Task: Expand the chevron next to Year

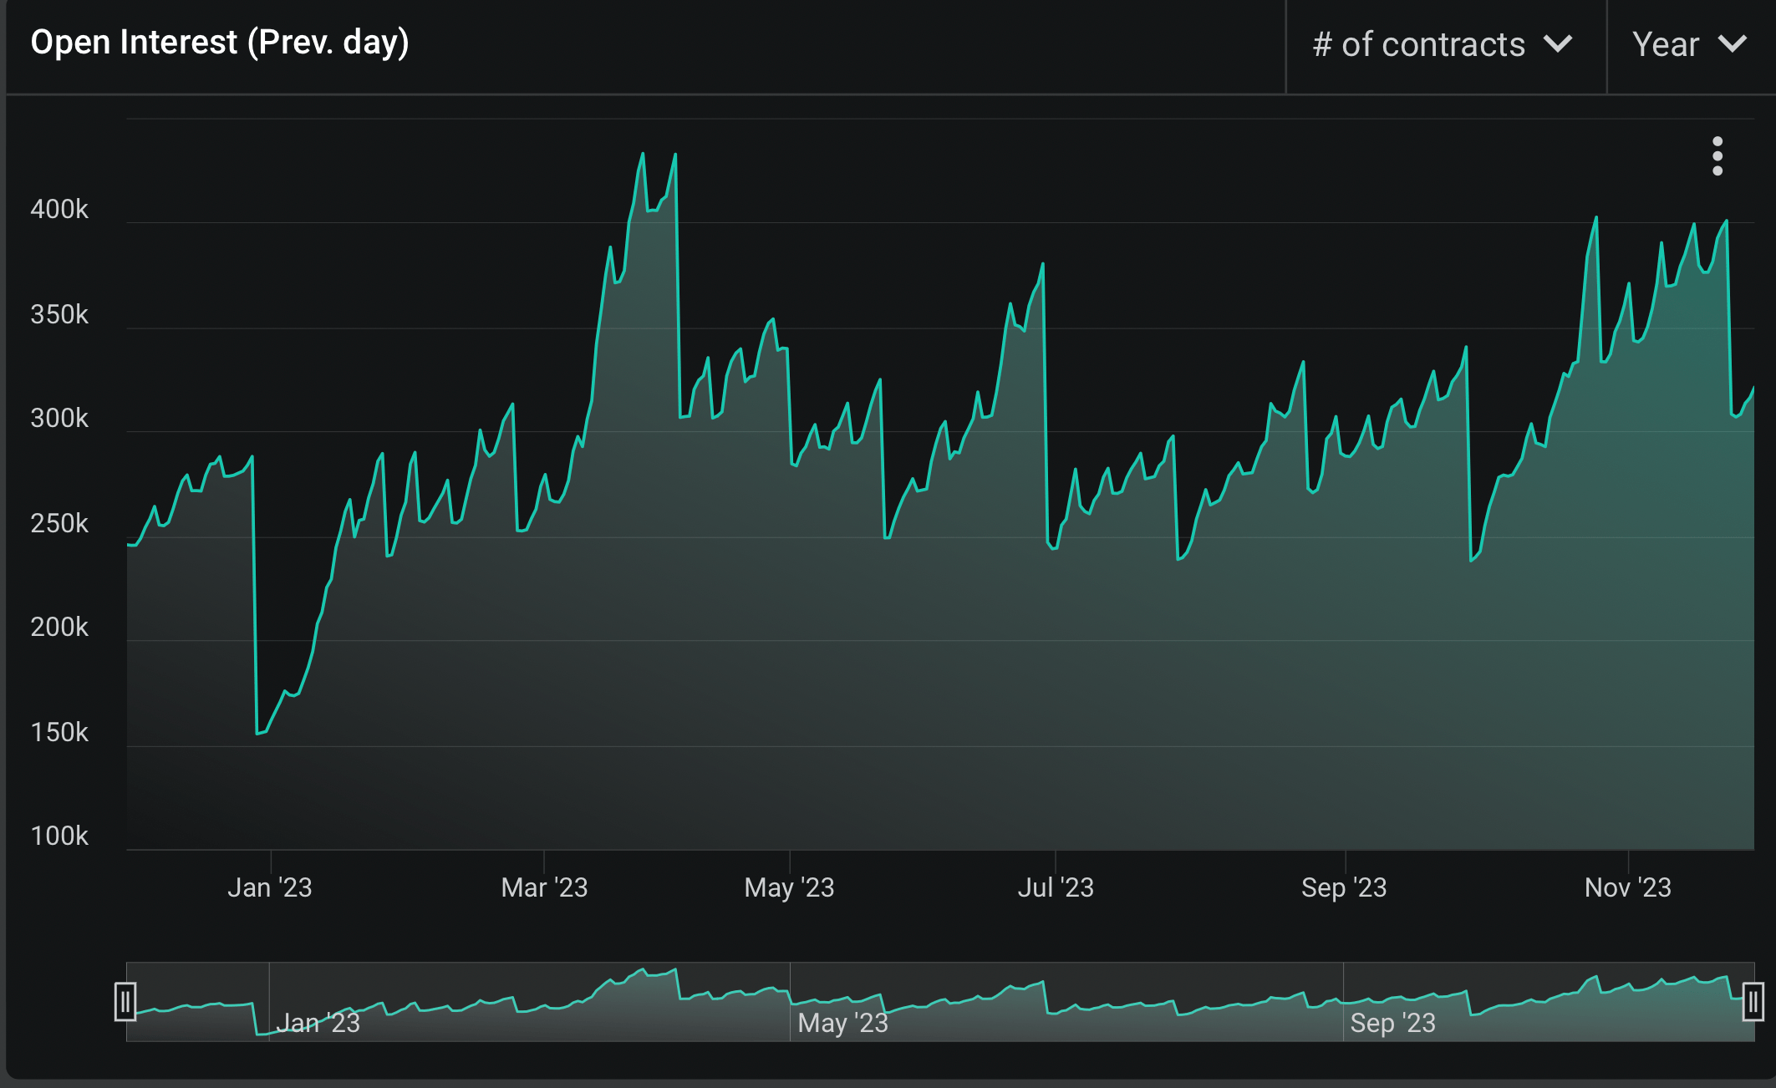Action: point(1734,45)
